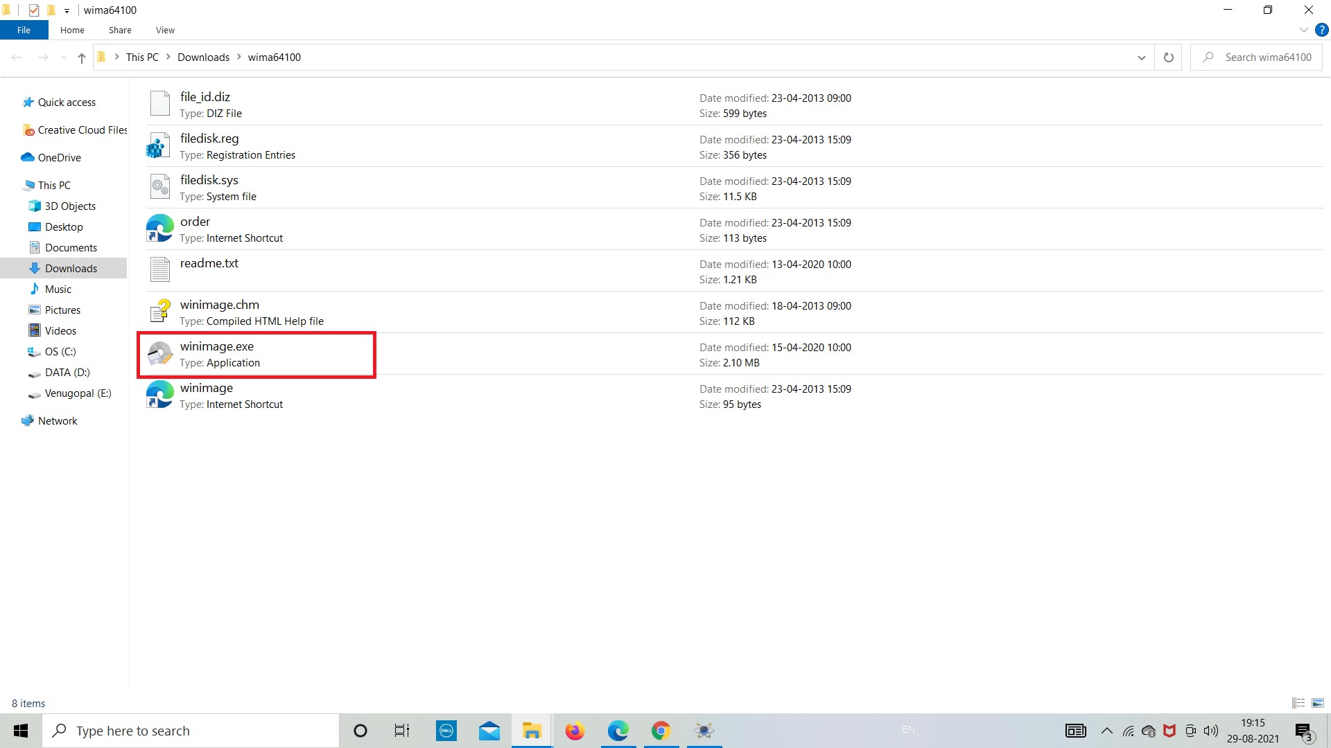Select This PC in navigation pane
This screenshot has height=748, width=1331.
point(54,186)
